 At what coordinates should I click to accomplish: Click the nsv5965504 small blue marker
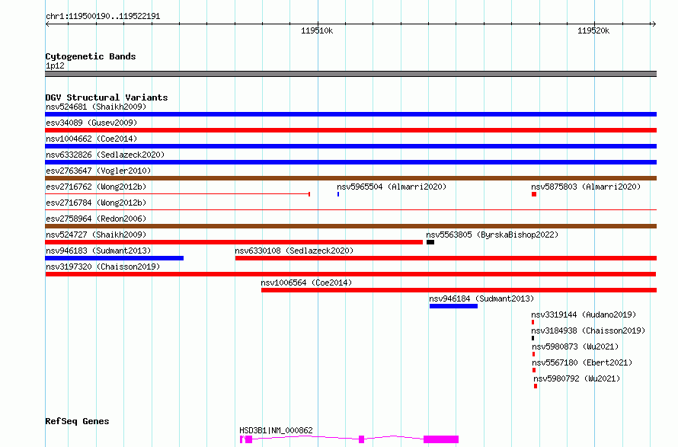click(338, 194)
